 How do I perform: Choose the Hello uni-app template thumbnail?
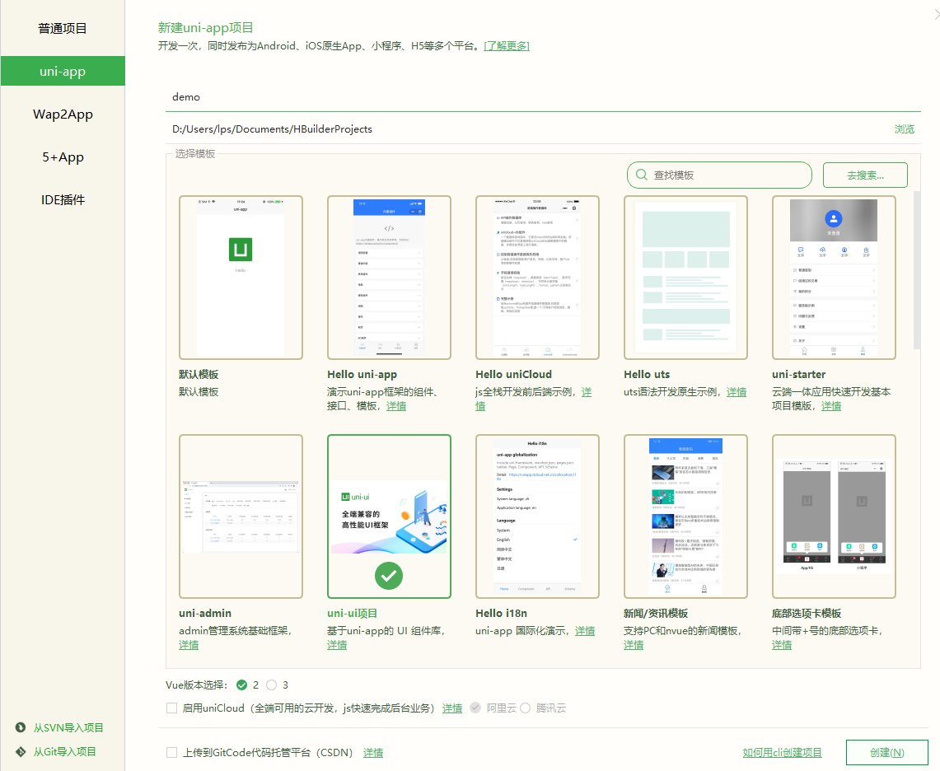click(x=389, y=278)
